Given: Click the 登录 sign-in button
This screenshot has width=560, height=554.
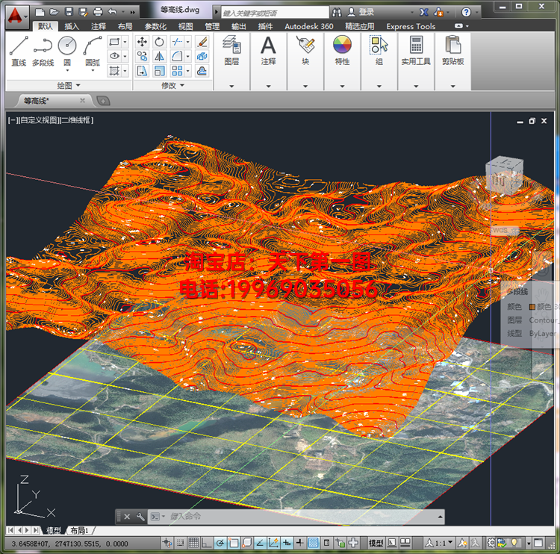Looking at the screenshot, I should pos(361,12).
